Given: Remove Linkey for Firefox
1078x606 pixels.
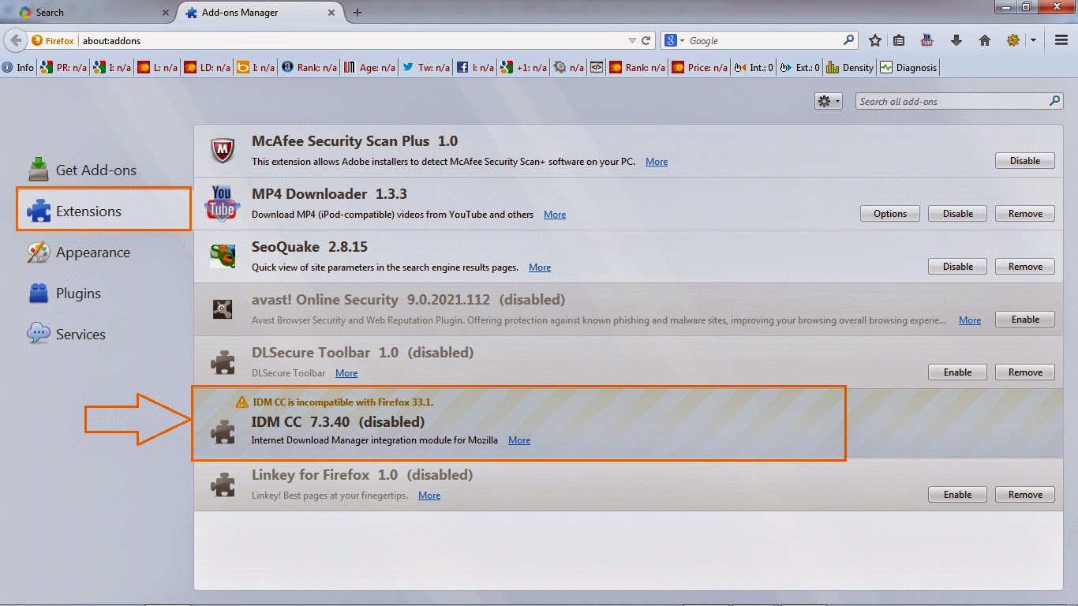Looking at the screenshot, I should coord(1025,495).
